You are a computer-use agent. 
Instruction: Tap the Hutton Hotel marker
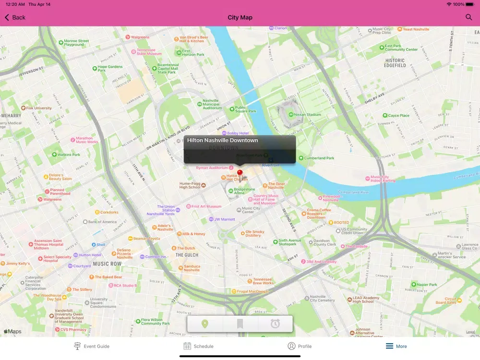click(x=76, y=255)
